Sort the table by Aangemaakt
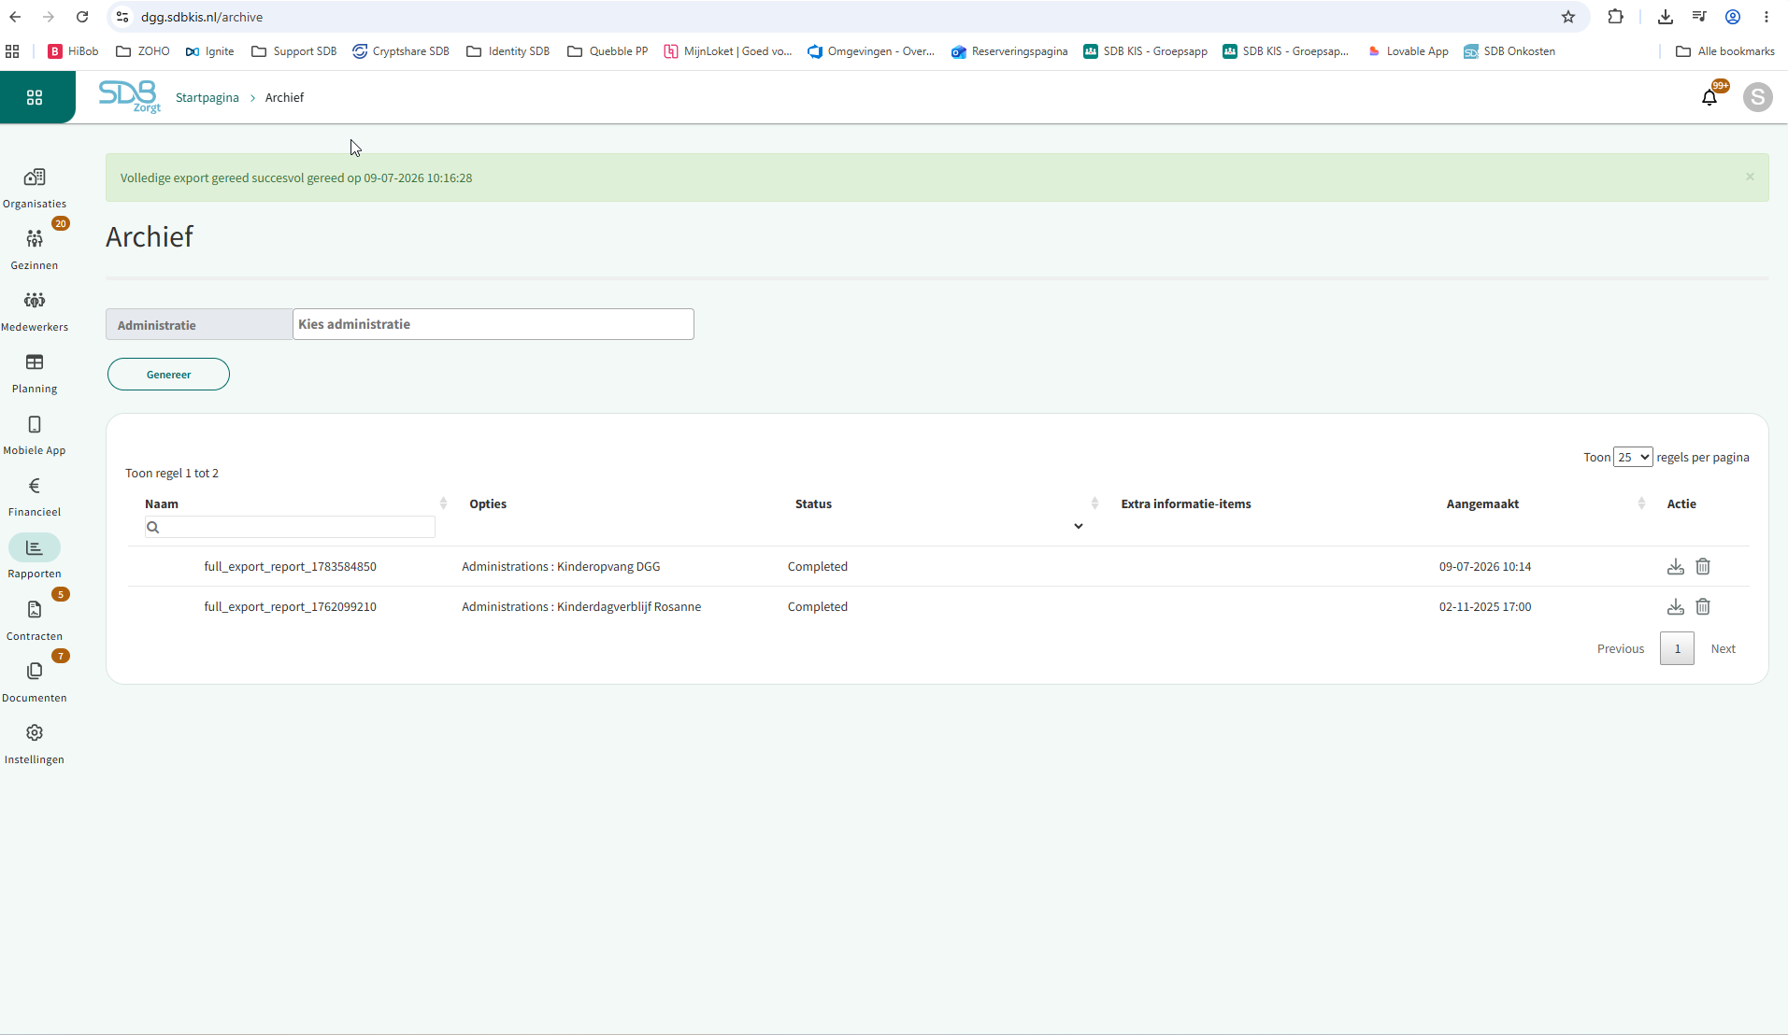The height and width of the screenshot is (1035, 1788). [1641, 503]
